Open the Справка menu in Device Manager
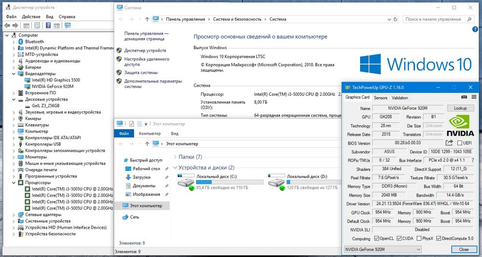The width and height of the screenshot is (482, 257). 67,16
